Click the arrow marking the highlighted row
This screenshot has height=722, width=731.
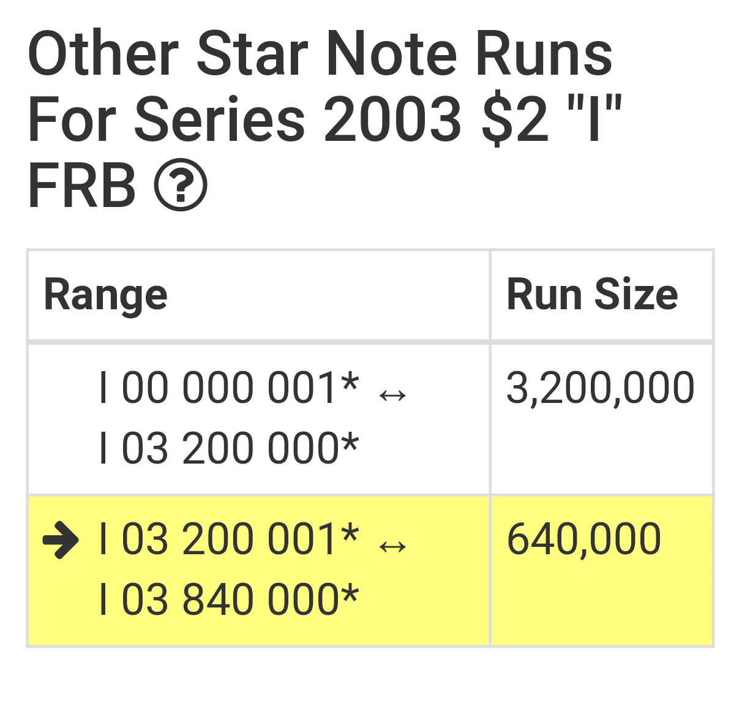point(61,540)
